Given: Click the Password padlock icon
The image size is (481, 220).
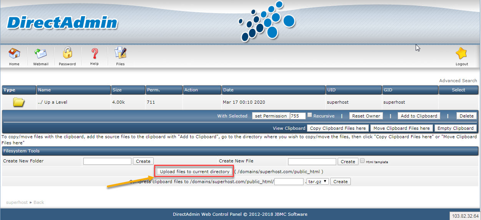Looking at the screenshot, I should 68,54.
